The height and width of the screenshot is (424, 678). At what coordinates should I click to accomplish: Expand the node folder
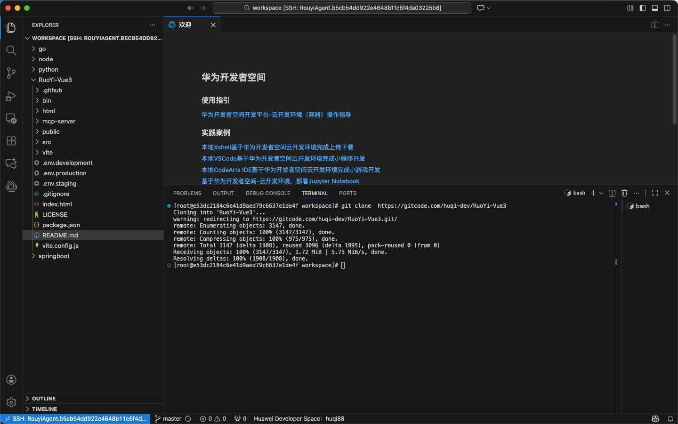coord(93,59)
